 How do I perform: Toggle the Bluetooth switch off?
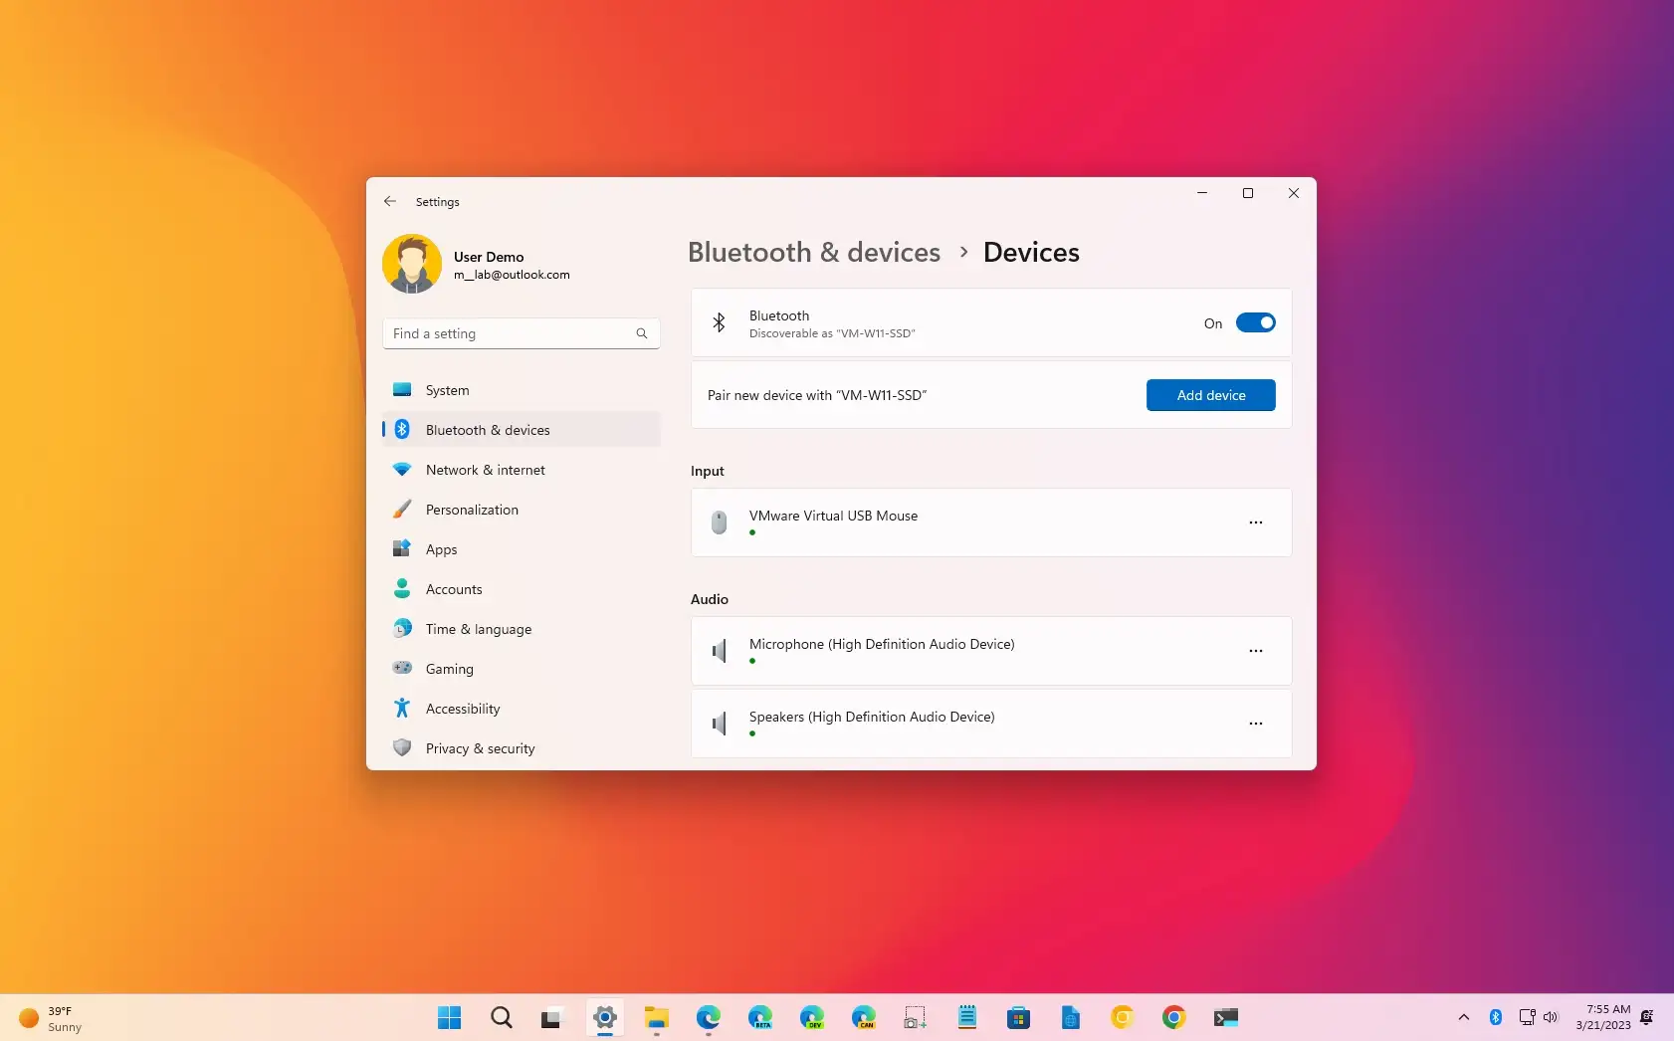pos(1255,322)
